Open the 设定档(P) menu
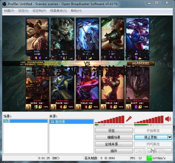This screenshot has height=163, width=175. click(39, 11)
